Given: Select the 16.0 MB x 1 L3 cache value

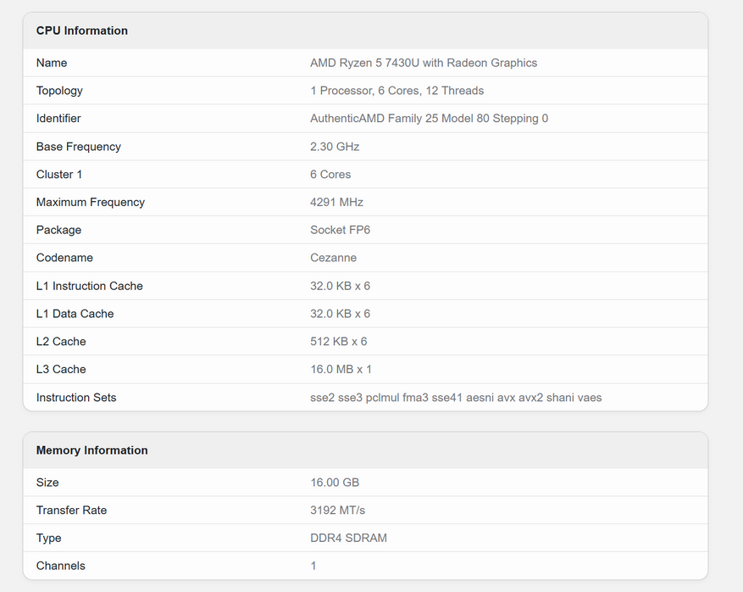Looking at the screenshot, I should click(x=341, y=370).
